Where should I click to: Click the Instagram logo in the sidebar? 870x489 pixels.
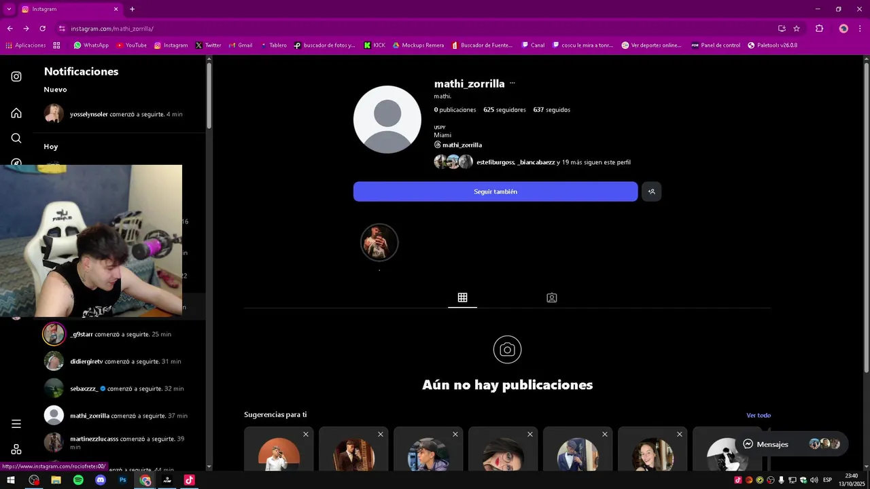point(16,77)
